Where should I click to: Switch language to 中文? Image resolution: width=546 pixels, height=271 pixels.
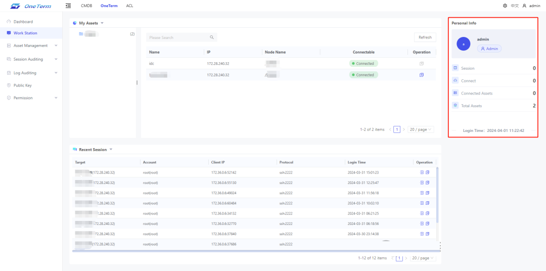[x=515, y=6]
